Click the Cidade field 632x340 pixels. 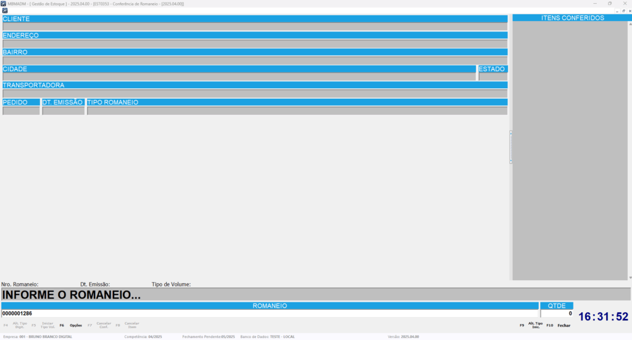pyautogui.click(x=239, y=77)
